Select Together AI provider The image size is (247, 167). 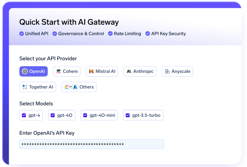(x=38, y=87)
